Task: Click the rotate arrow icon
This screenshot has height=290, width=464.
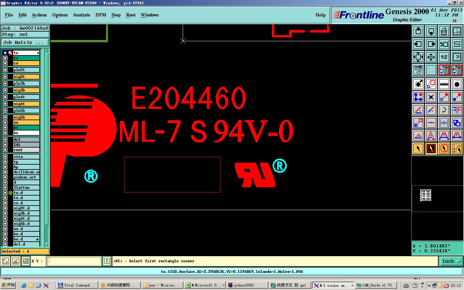Action: 444,110
